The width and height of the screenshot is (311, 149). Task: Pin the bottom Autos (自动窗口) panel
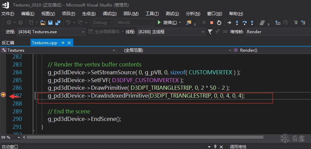[215, 147]
